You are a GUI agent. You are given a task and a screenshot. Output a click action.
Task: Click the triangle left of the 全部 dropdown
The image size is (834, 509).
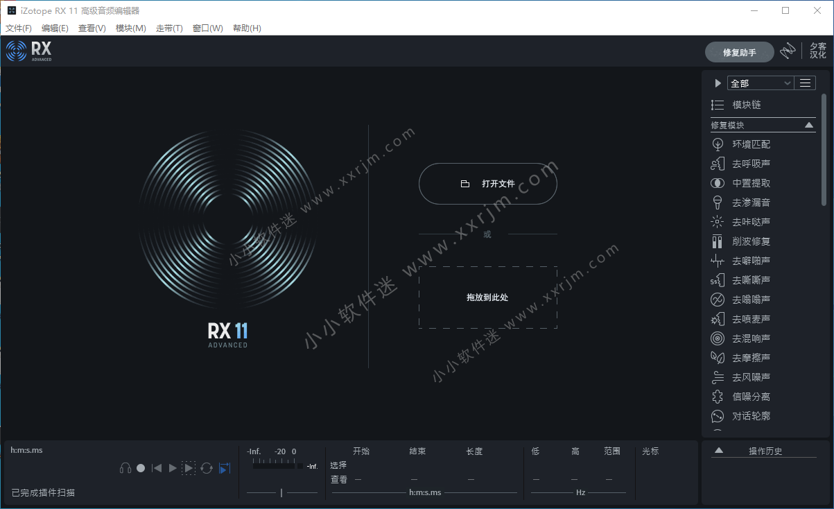click(718, 83)
